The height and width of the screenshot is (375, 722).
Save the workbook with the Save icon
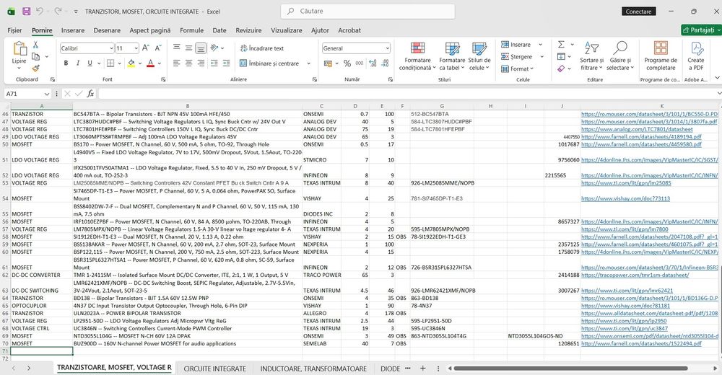[26, 12]
